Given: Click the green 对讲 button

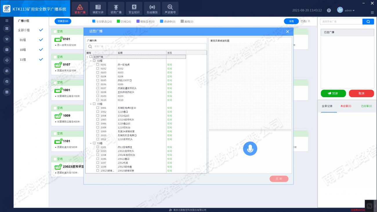Looking at the screenshot, I should 333,93.
